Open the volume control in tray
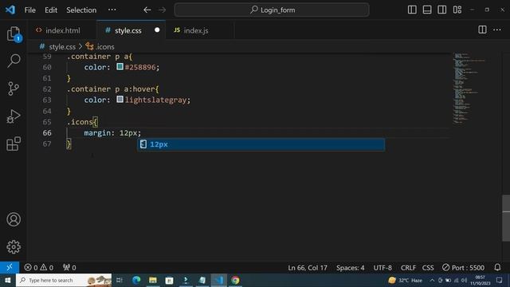This screenshot has width=510, height=287. (464, 280)
